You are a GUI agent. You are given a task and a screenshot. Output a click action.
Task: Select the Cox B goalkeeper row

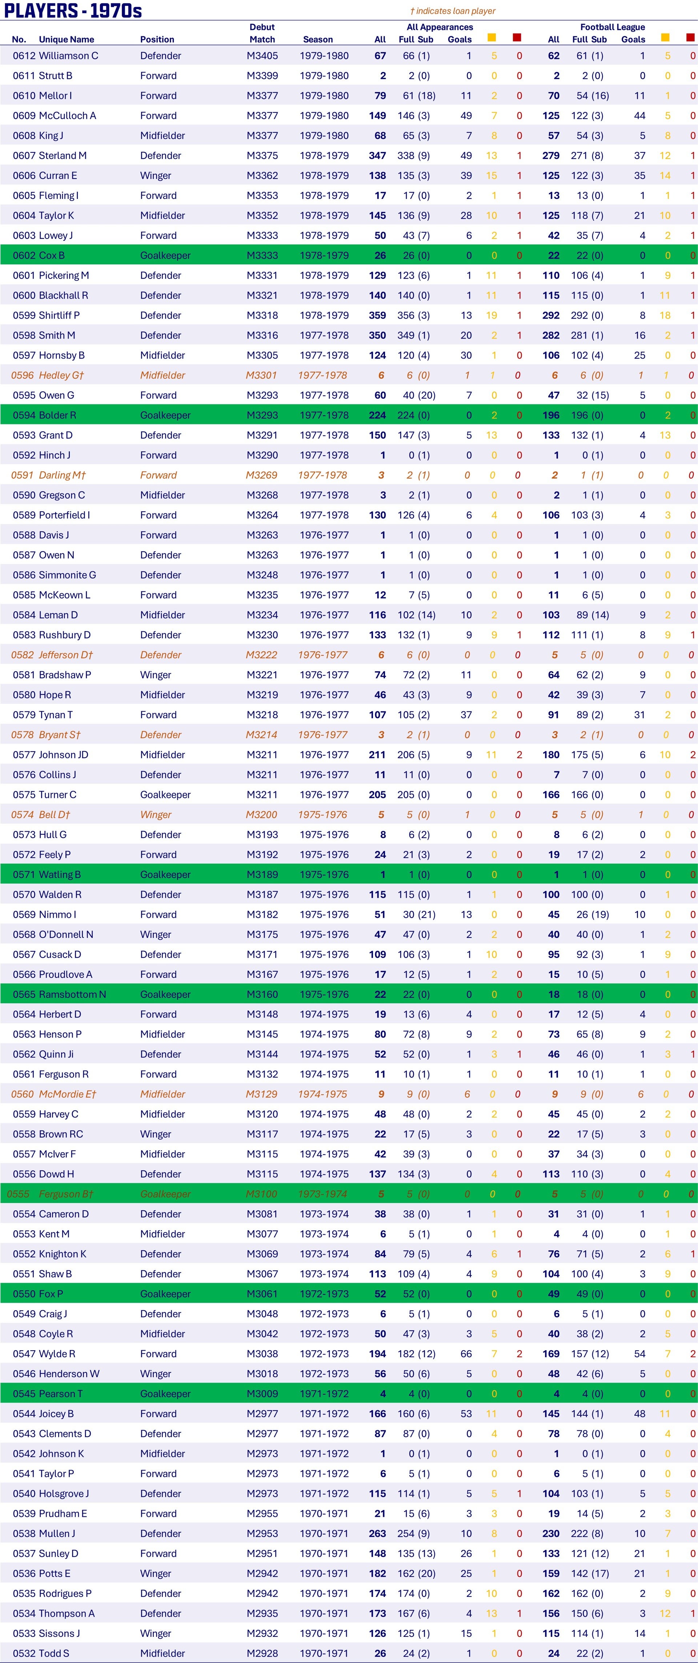click(x=349, y=256)
